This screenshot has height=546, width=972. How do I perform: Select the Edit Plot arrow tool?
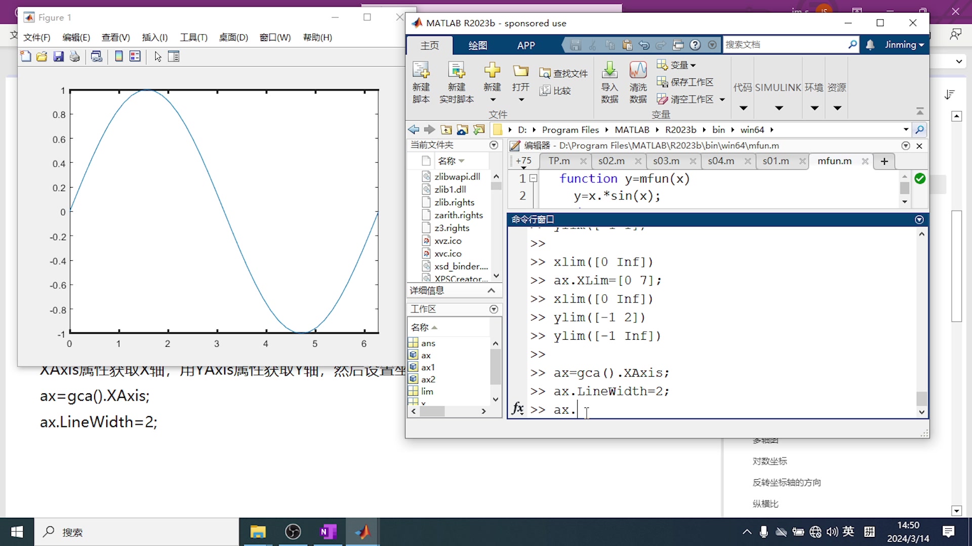(x=158, y=57)
